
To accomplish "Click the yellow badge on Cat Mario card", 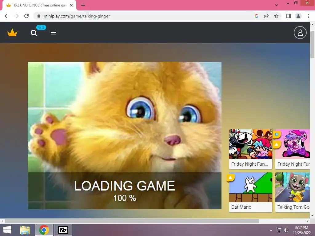I will (x=231, y=178).
